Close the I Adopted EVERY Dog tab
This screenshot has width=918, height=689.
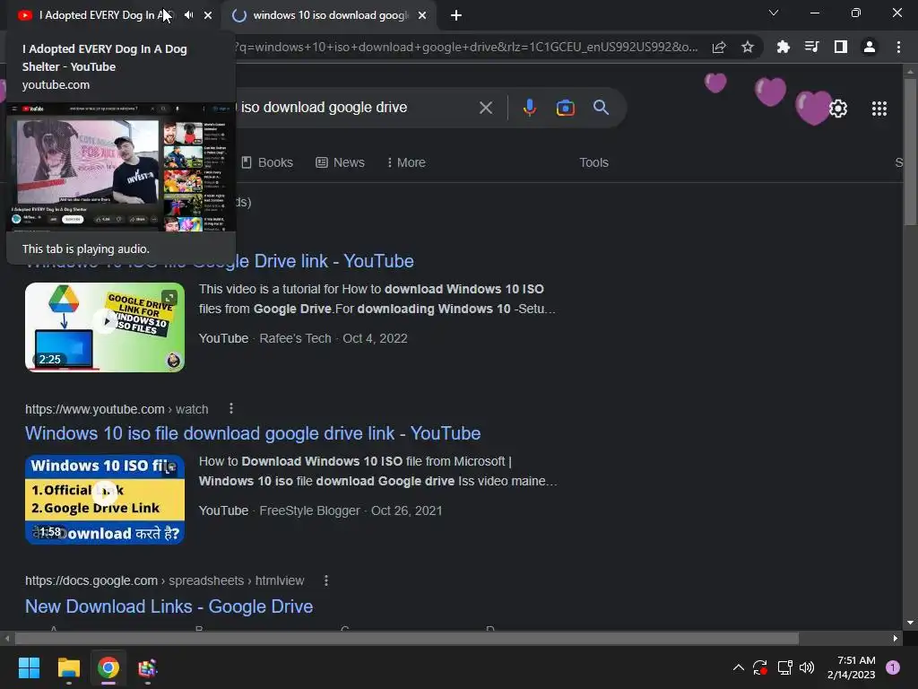[x=208, y=15]
